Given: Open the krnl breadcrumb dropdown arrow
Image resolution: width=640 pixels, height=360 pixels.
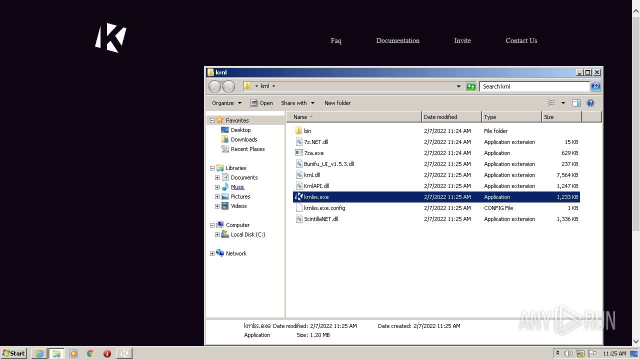Looking at the screenshot, I should [273, 86].
